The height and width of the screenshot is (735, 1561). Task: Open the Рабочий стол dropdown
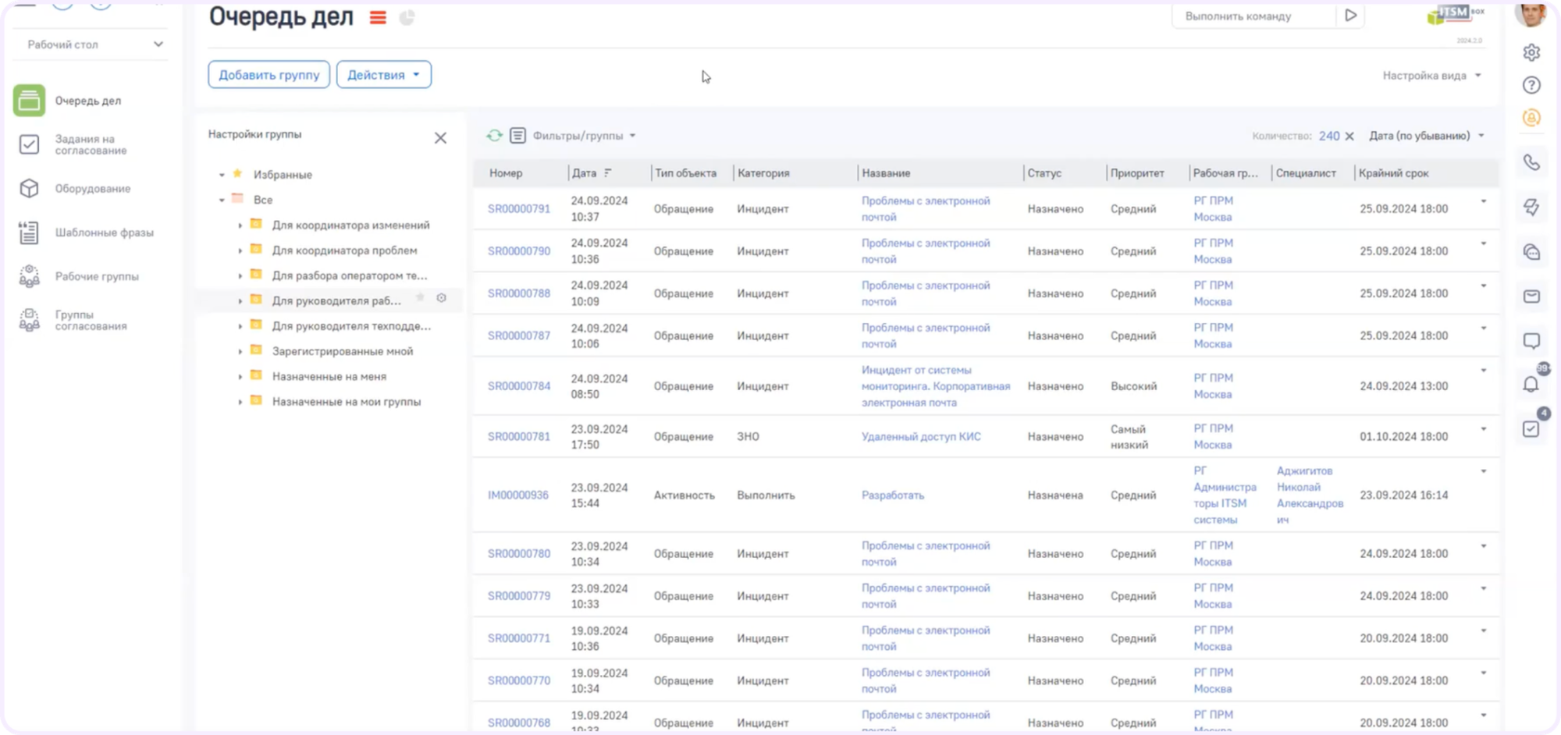91,44
